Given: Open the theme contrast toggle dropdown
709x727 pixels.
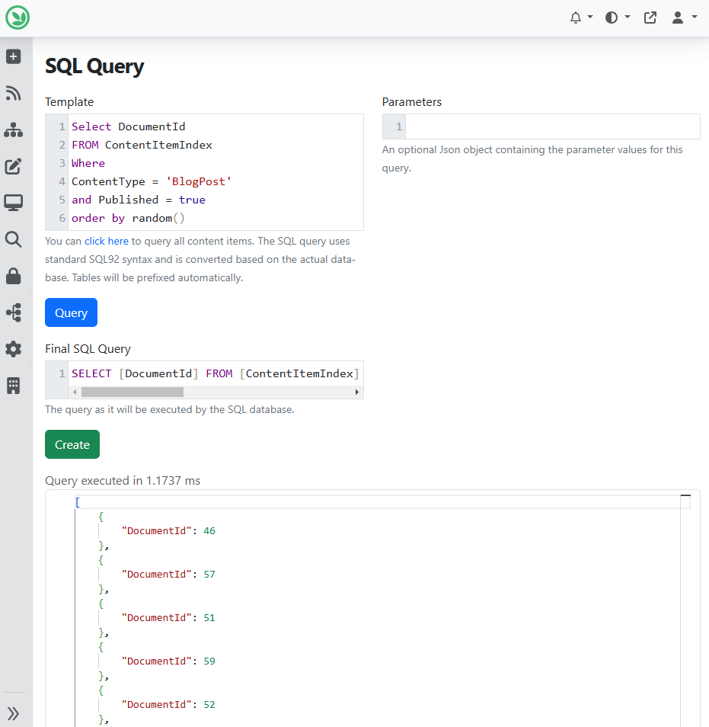Looking at the screenshot, I should tap(618, 18).
